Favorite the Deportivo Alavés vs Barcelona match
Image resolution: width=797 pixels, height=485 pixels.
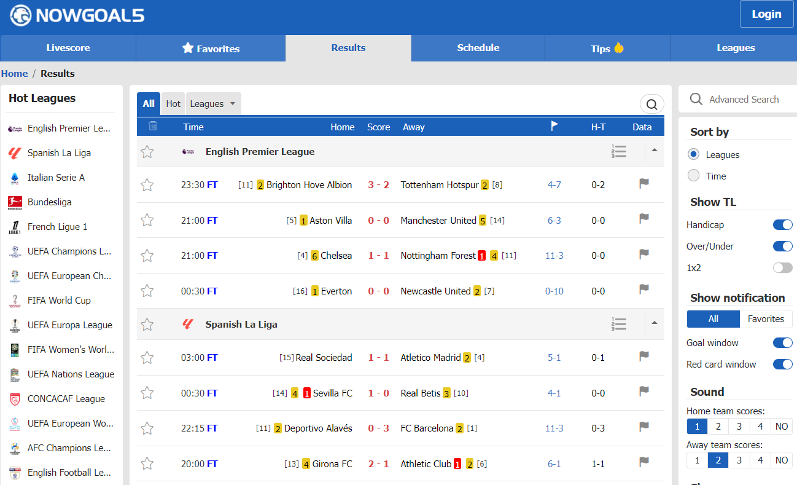tap(147, 428)
